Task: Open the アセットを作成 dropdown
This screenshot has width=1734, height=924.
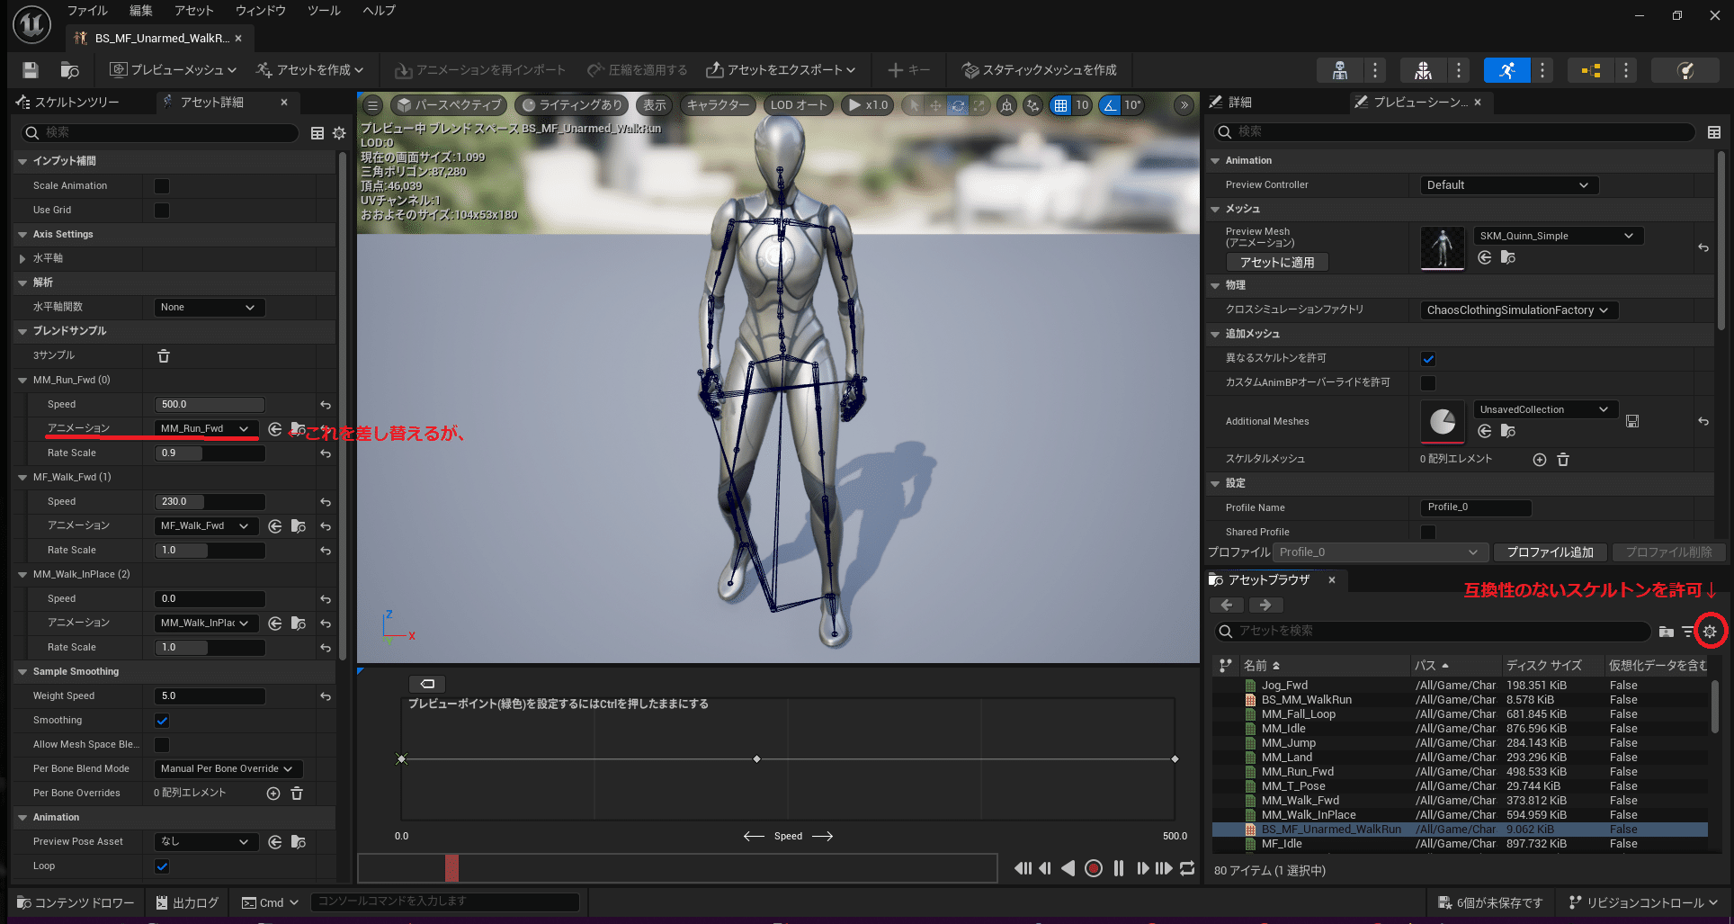Action: pos(310,70)
